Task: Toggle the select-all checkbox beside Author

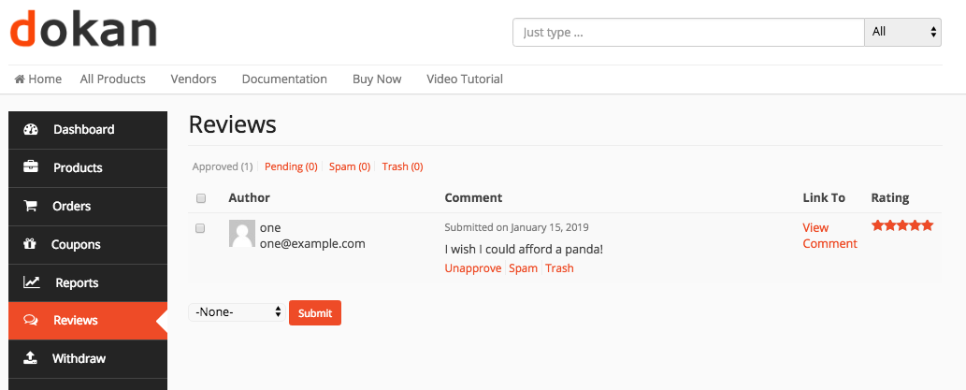Action: pyautogui.click(x=200, y=198)
